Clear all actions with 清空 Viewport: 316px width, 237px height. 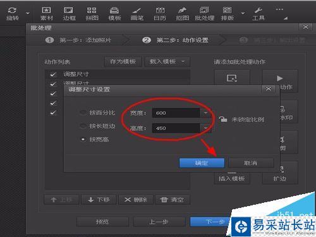[x=173, y=200]
